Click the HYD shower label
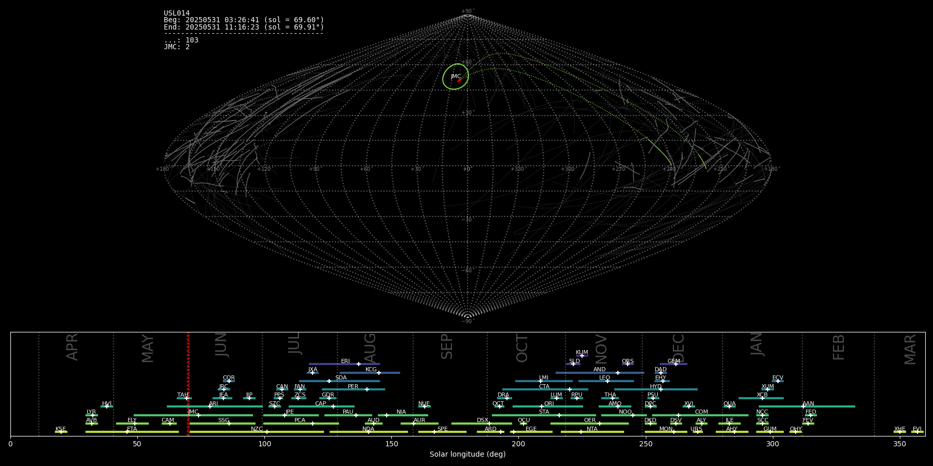This screenshot has height=466, width=933. [x=656, y=387]
